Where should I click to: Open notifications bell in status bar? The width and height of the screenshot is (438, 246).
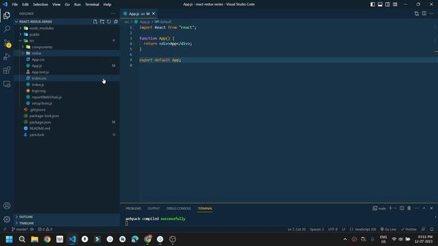(x=432, y=230)
